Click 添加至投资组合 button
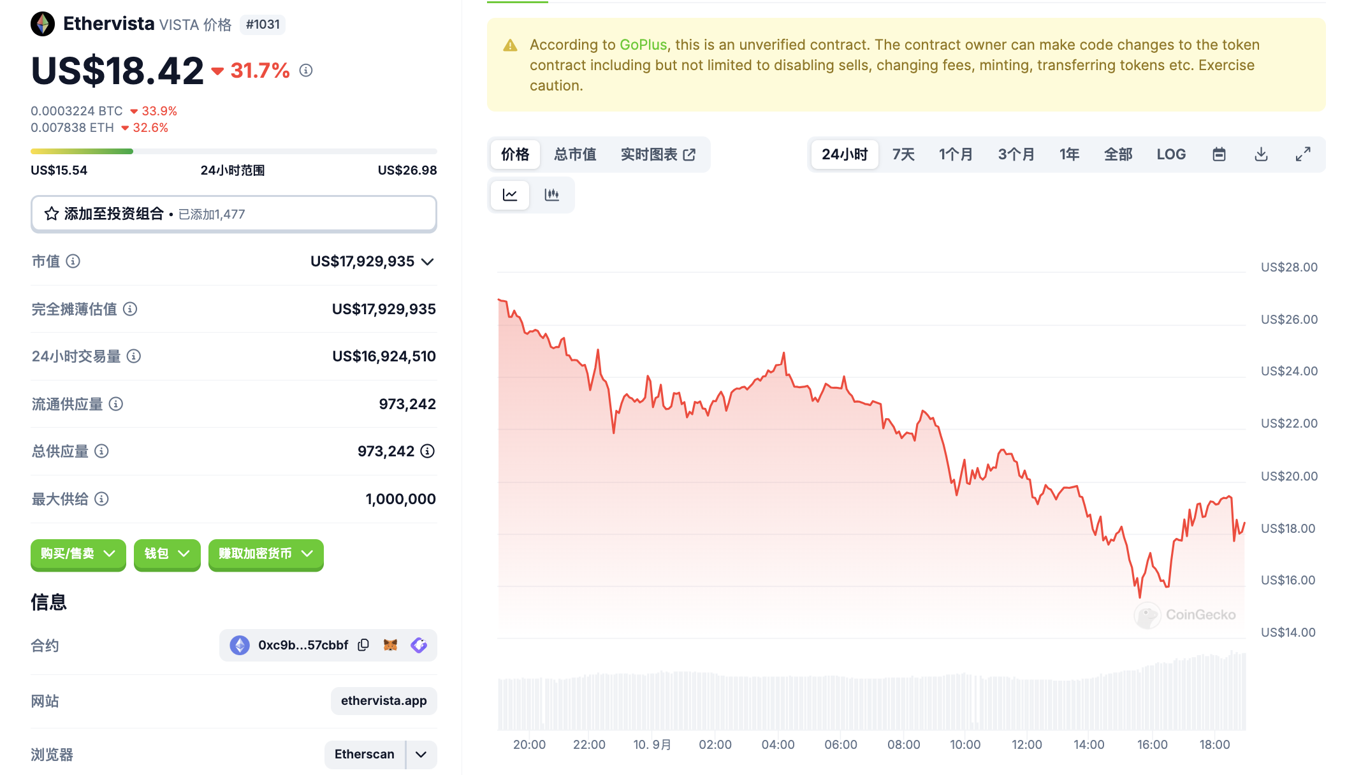 (x=233, y=214)
